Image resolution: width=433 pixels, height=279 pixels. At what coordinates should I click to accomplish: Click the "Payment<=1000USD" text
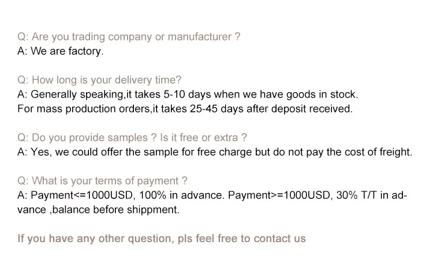click(73, 195)
